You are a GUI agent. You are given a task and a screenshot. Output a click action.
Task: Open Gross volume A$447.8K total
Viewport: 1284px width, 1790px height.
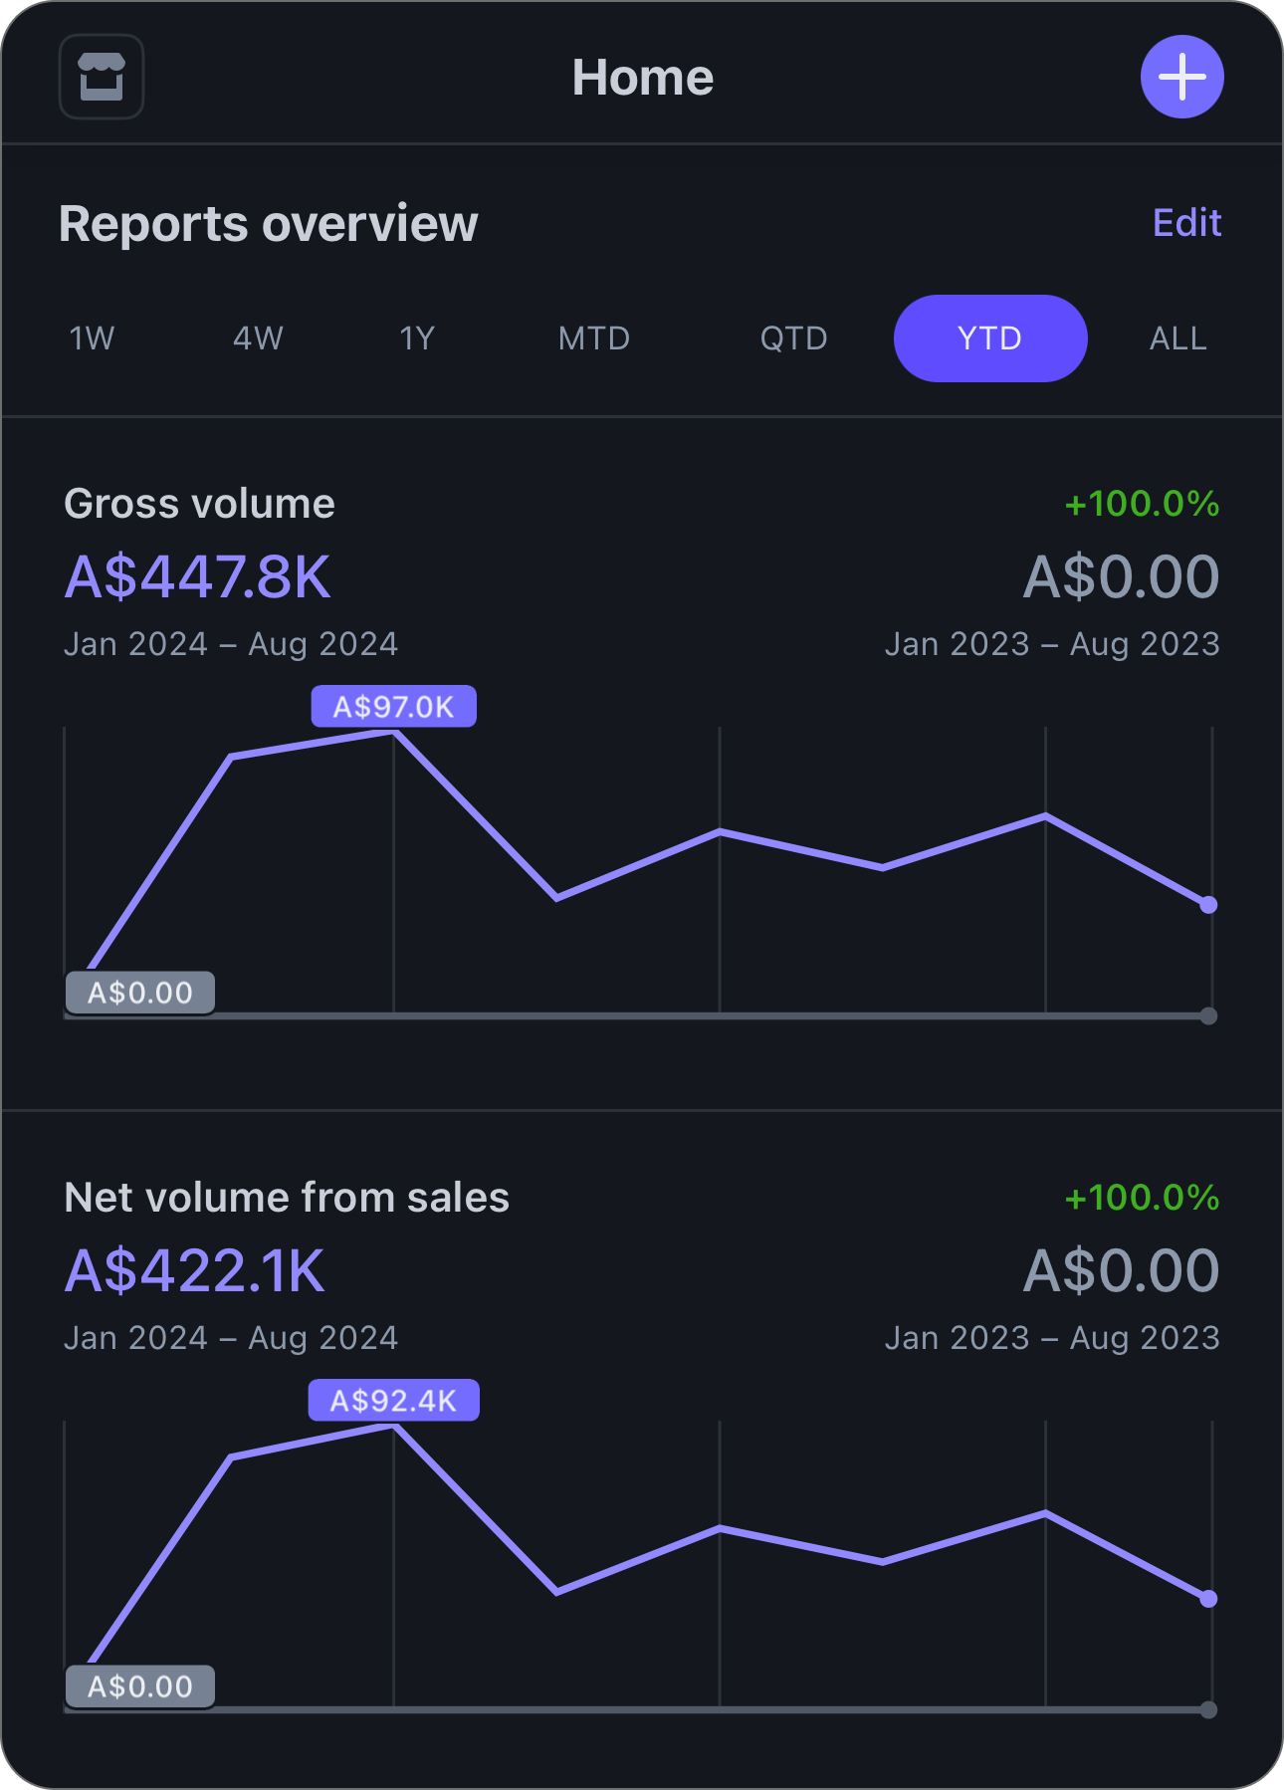coord(197,576)
